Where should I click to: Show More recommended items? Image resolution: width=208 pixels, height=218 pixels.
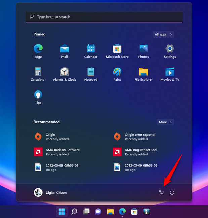coord(165,122)
